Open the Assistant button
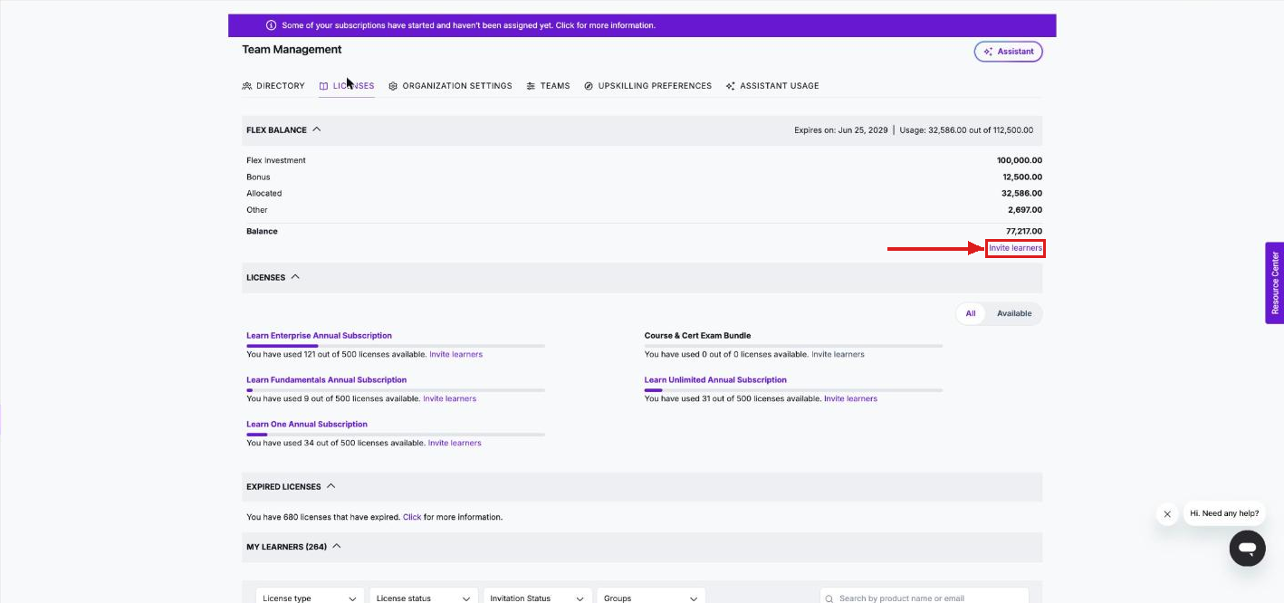Screen dimensions: 1284x603 (x=1008, y=52)
